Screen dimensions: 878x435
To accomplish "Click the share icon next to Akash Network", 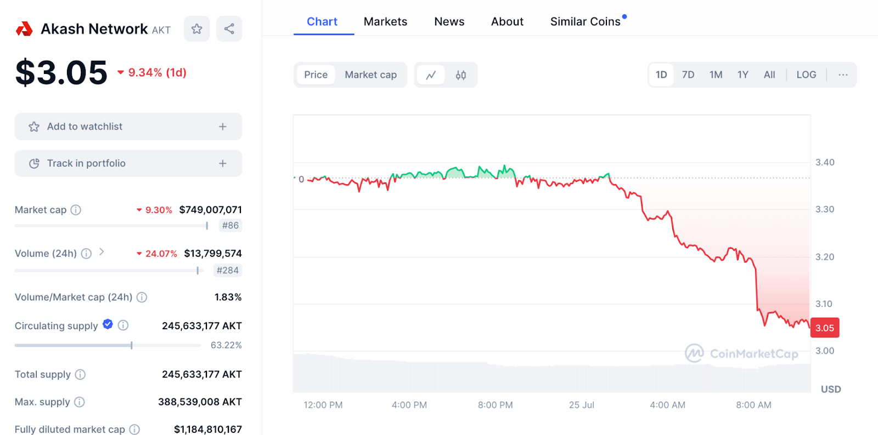I will 229,29.
